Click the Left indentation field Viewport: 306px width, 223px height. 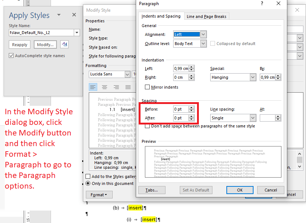[181, 68]
